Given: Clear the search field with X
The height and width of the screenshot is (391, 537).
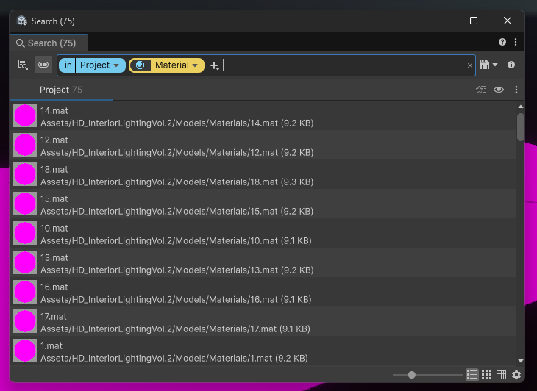Looking at the screenshot, I should [470, 65].
